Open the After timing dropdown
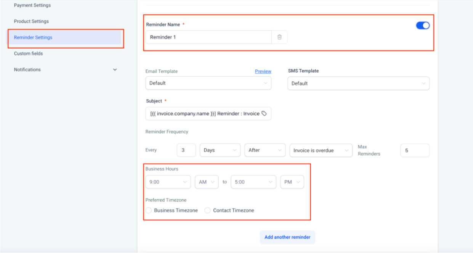The width and height of the screenshot is (473, 253). [x=265, y=150]
